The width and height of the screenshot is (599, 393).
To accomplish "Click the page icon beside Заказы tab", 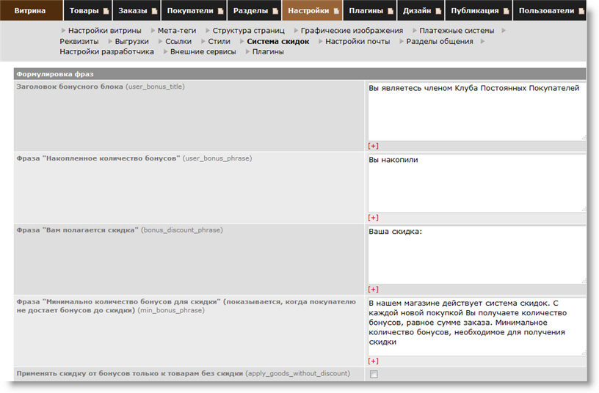I will tap(154, 12).
